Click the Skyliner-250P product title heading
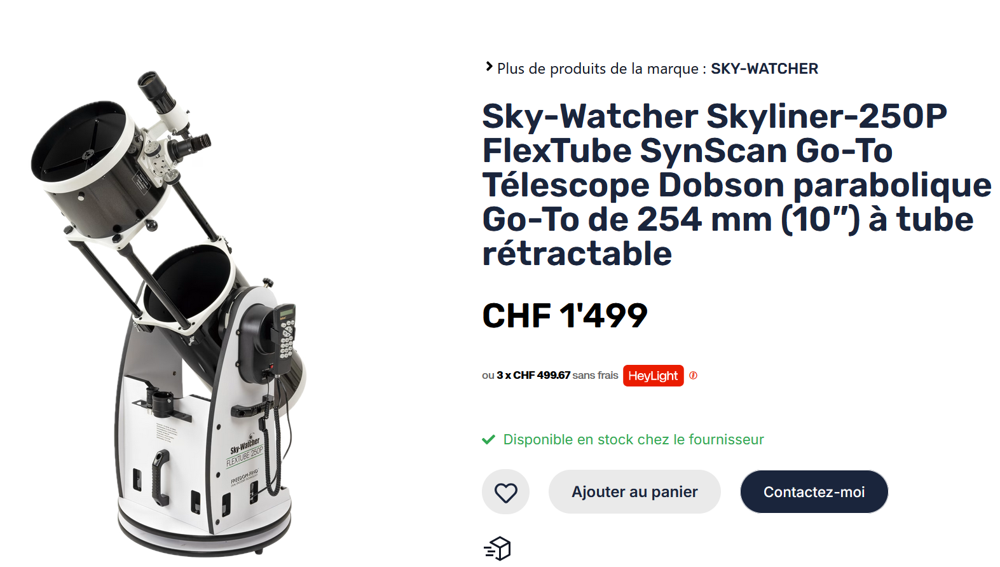Viewport: 1000px width, 567px height. point(736,185)
